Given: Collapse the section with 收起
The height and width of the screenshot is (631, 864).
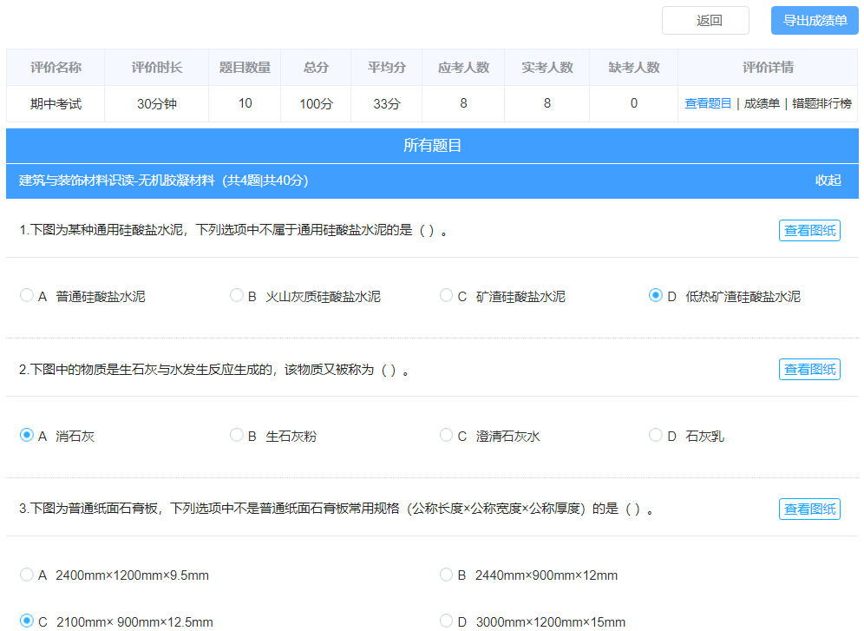Looking at the screenshot, I should pos(828,181).
